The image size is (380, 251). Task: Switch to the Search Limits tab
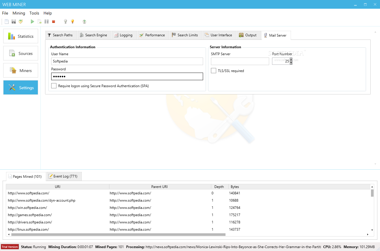[x=186, y=35]
